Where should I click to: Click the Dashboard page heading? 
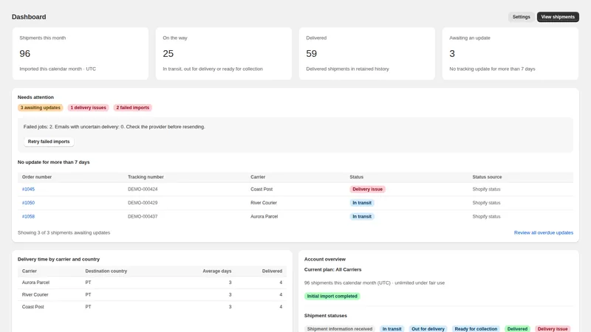click(29, 17)
